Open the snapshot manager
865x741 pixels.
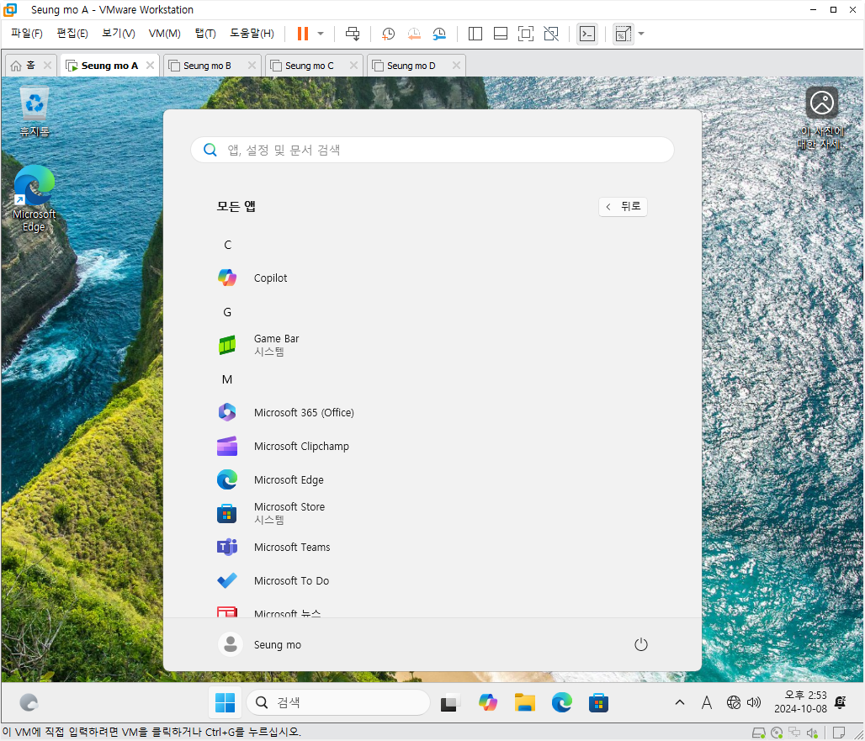[x=439, y=34]
